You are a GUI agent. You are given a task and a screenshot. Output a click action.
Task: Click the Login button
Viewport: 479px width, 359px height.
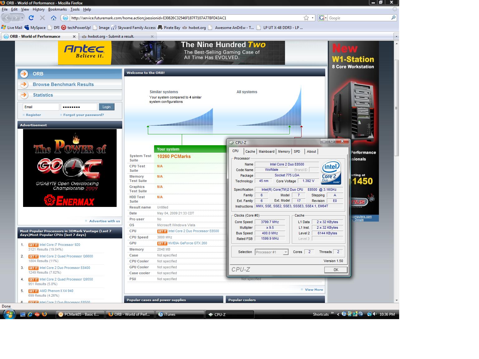coord(107,107)
